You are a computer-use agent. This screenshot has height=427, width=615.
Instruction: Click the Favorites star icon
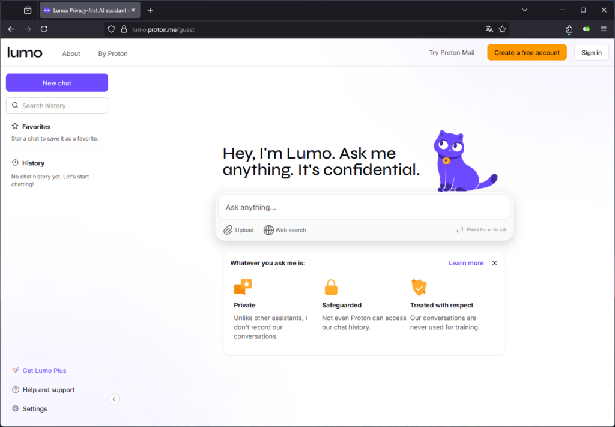(x=15, y=126)
